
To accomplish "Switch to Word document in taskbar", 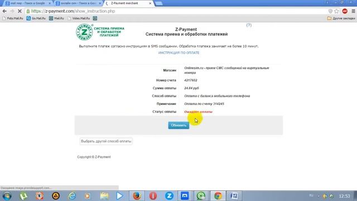I will pos(234,196).
